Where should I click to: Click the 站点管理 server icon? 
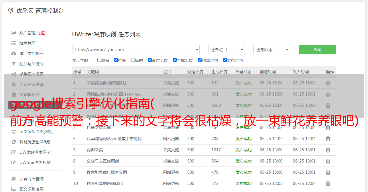pyautogui.click(x=13, y=43)
